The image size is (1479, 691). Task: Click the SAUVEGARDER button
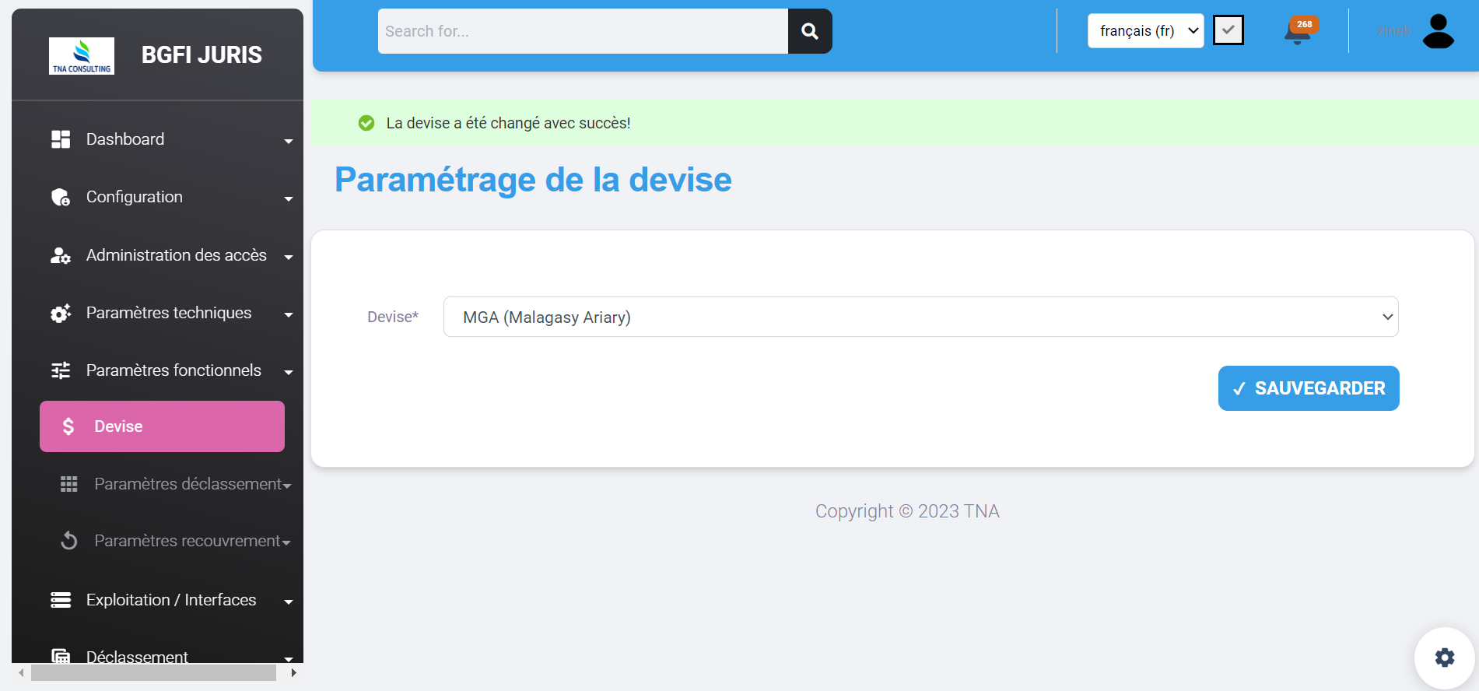coord(1308,388)
